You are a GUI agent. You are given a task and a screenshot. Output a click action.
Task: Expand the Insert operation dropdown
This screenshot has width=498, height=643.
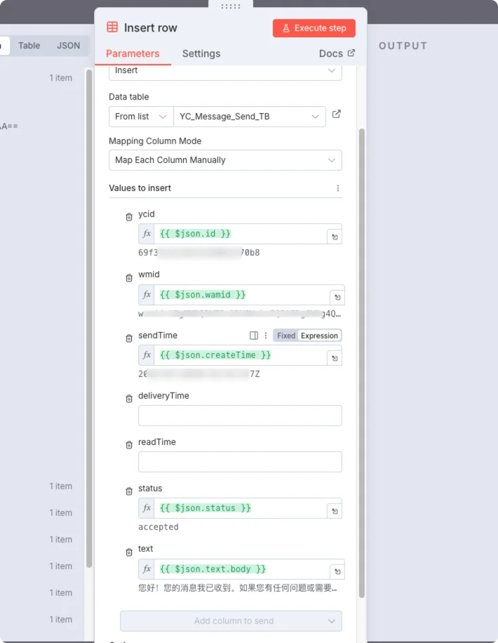(x=225, y=72)
